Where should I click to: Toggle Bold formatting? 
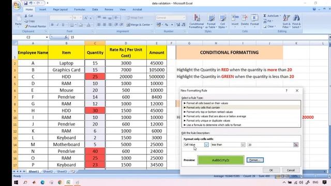pos(52,25)
